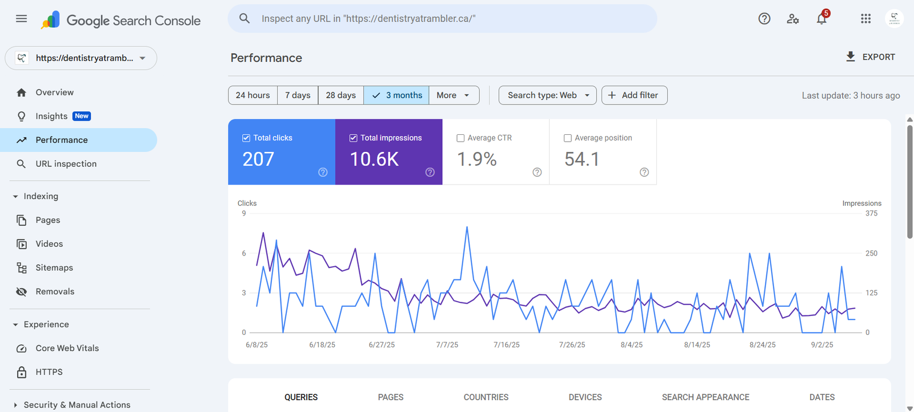Uncheck the Total clicks checkbox
The image size is (914, 412).
[x=246, y=138]
